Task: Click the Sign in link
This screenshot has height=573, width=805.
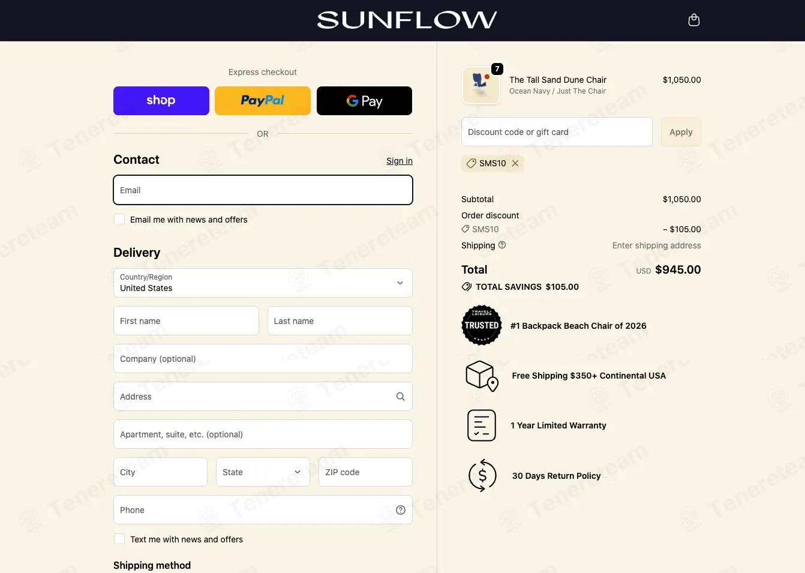Action: (400, 161)
